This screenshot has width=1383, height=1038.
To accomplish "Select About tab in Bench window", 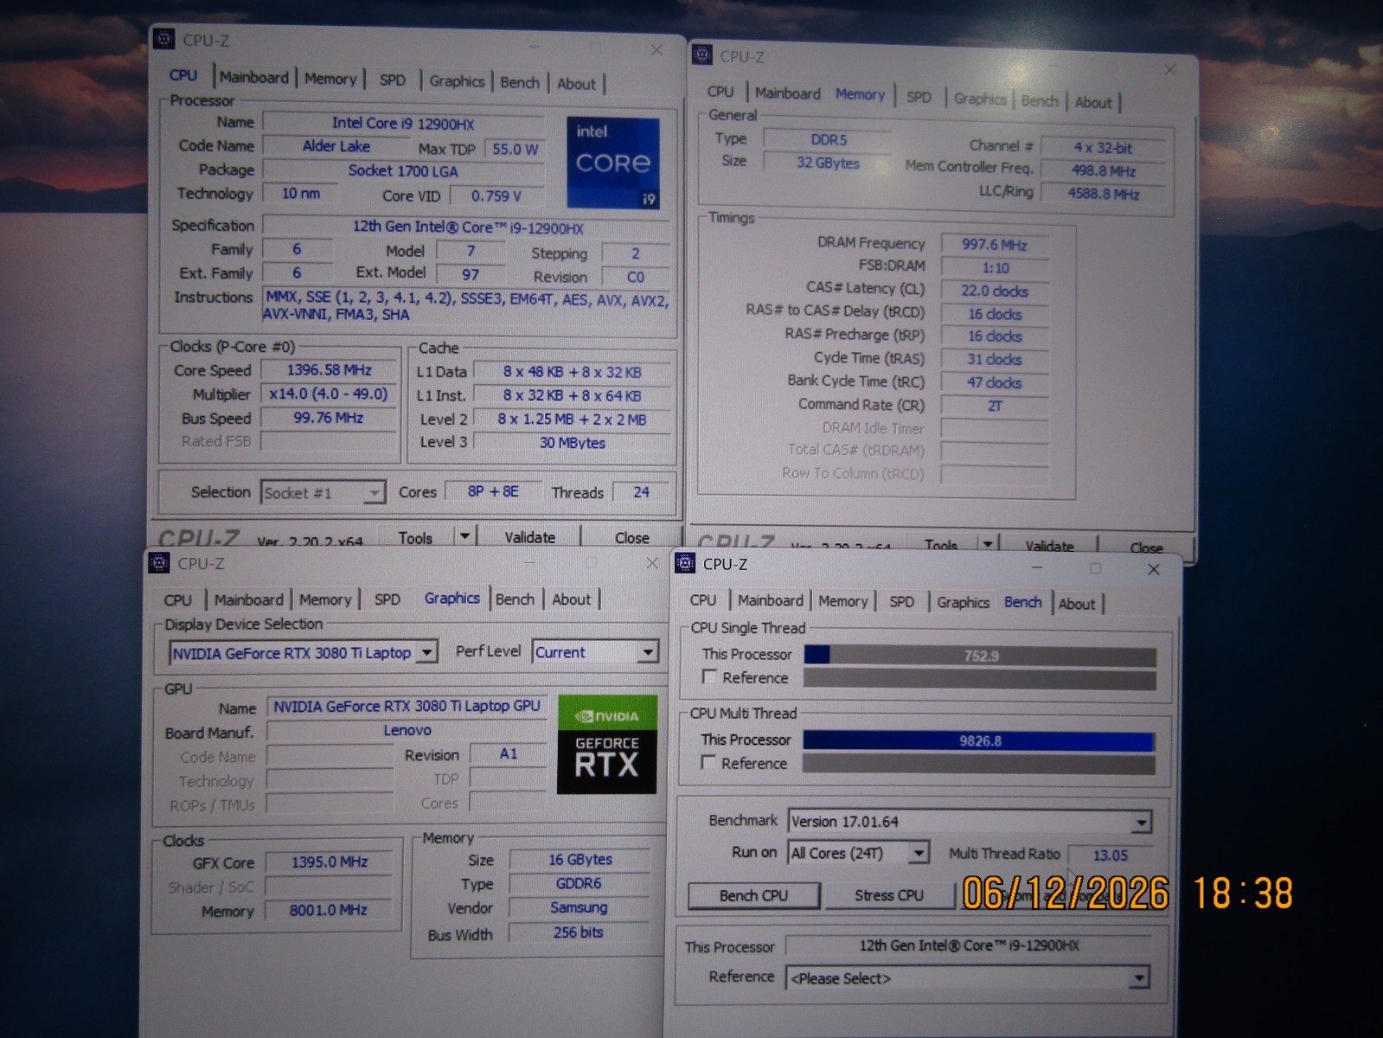I will coord(1076,604).
